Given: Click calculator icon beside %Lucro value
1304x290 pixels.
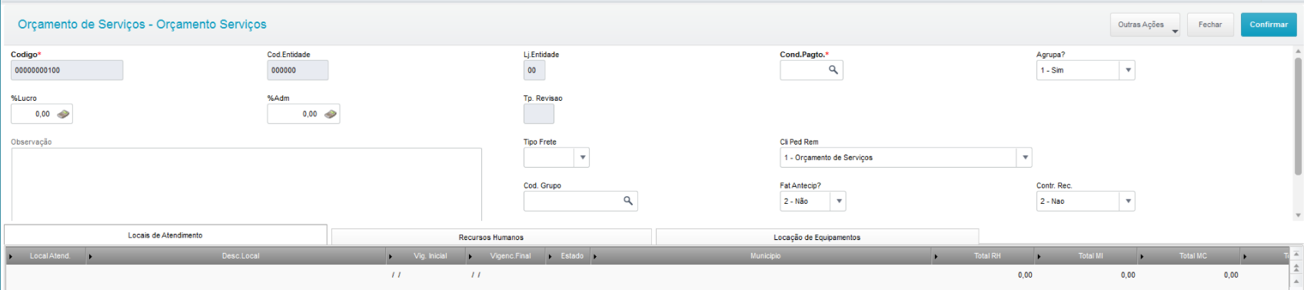Looking at the screenshot, I should (63, 114).
